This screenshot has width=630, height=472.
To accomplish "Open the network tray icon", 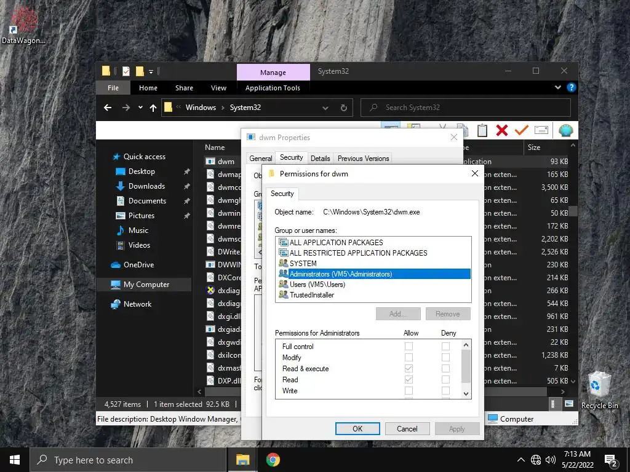I will (x=536, y=460).
